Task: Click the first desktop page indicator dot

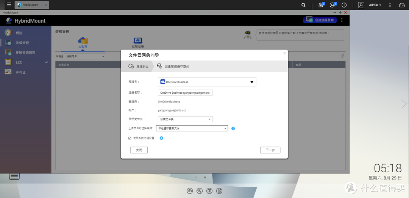Action: click(196, 178)
